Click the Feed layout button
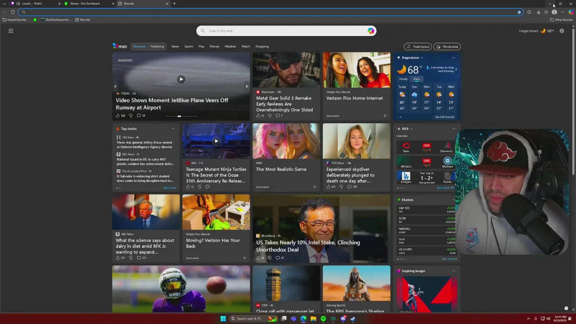Image resolution: width=576 pixels, height=324 pixels. click(418, 46)
